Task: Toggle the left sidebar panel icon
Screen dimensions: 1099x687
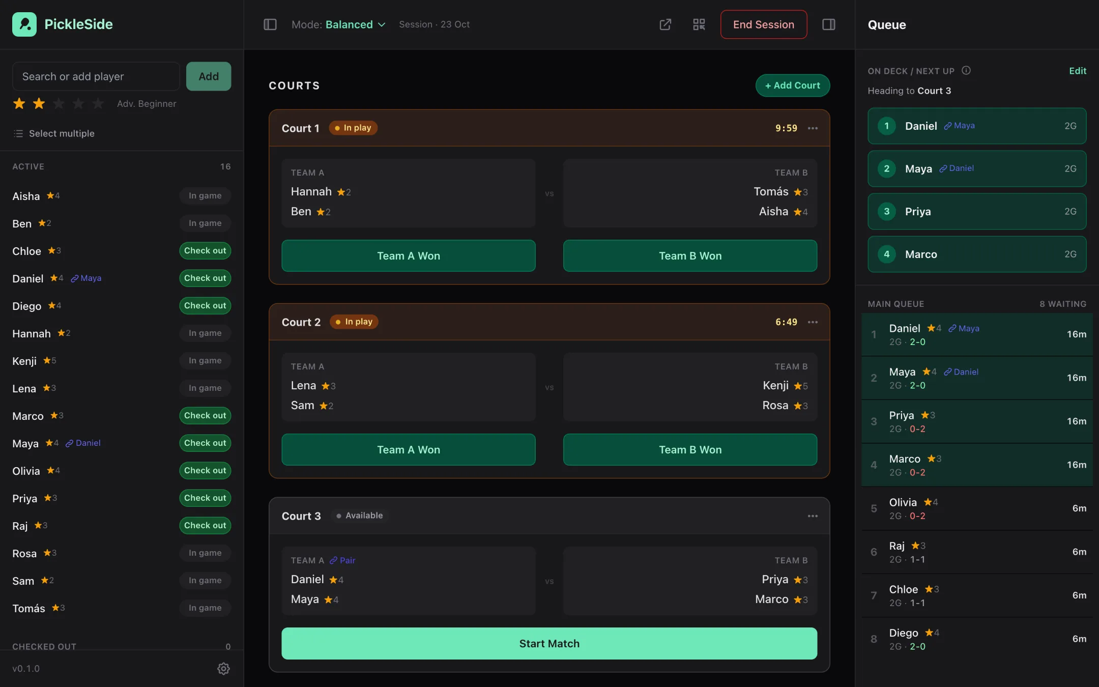Action: tap(270, 24)
